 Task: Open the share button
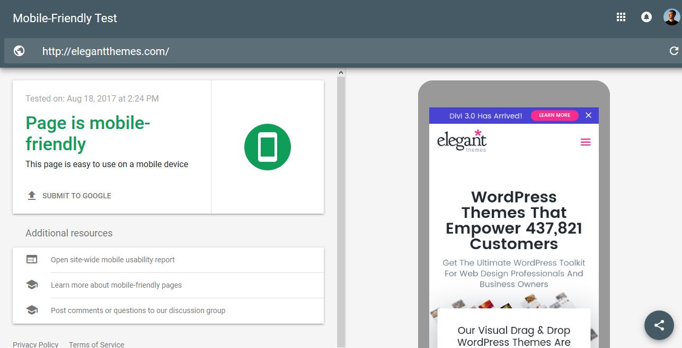tap(659, 325)
